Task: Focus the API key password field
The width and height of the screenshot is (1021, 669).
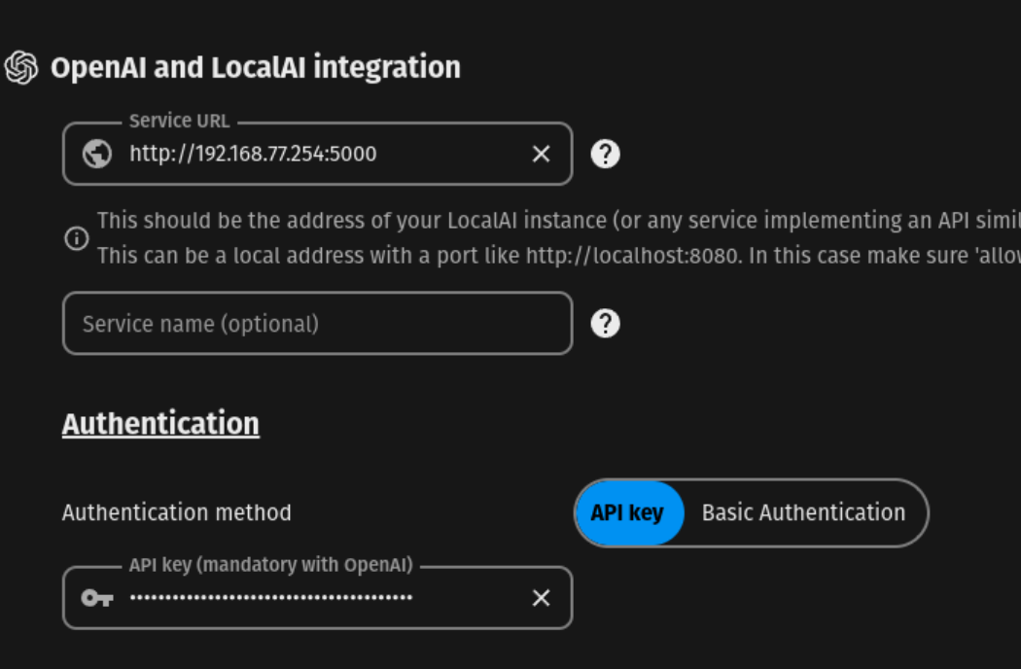Action: 318,598
